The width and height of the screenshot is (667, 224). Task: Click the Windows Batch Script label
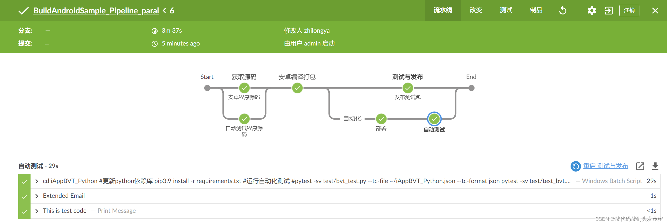(612, 181)
